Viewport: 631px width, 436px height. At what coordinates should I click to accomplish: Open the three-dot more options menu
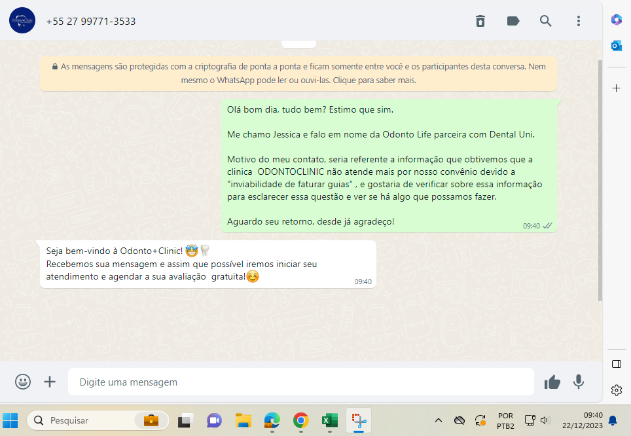[578, 21]
